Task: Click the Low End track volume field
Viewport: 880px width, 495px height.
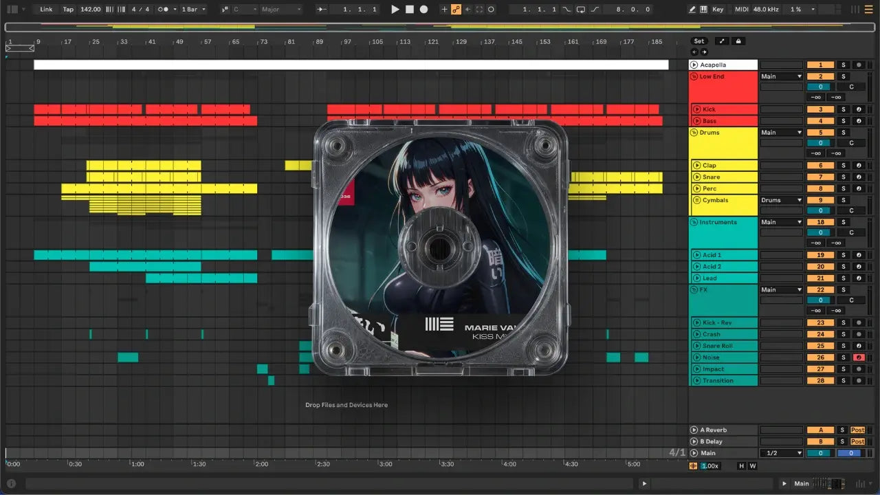Action: tap(820, 87)
